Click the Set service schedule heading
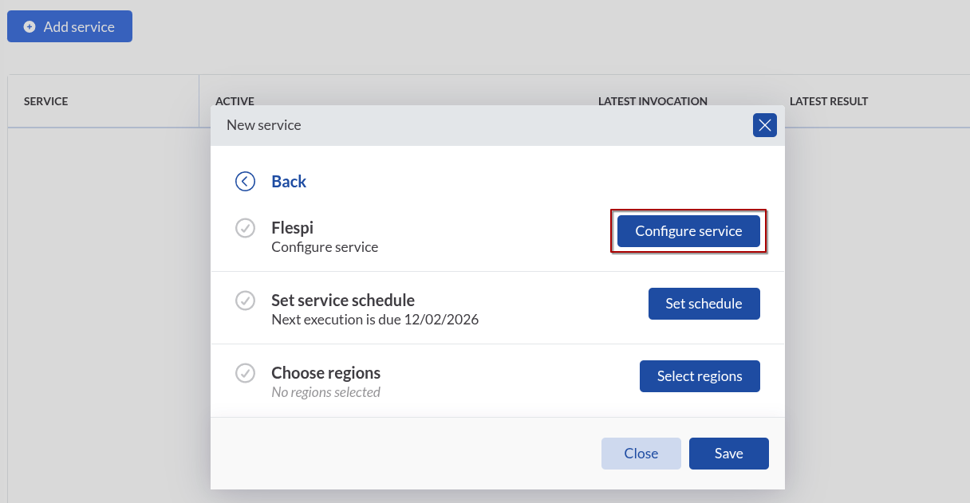 (x=343, y=301)
